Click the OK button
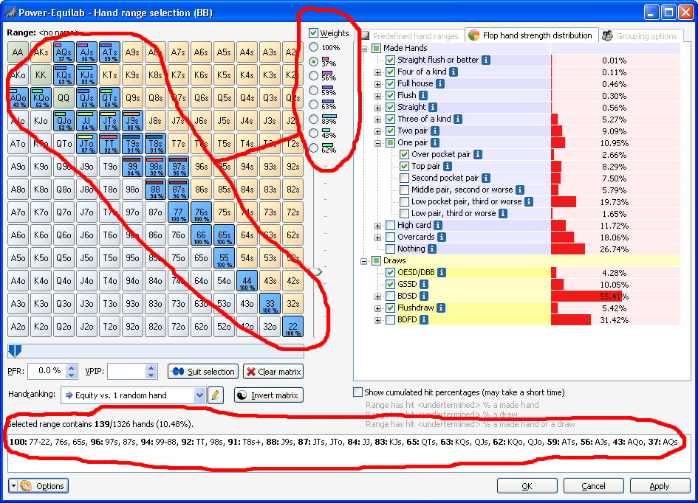 coord(527,486)
